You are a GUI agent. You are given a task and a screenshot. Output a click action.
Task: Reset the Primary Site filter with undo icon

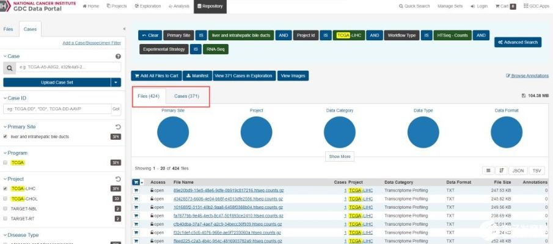(118, 127)
